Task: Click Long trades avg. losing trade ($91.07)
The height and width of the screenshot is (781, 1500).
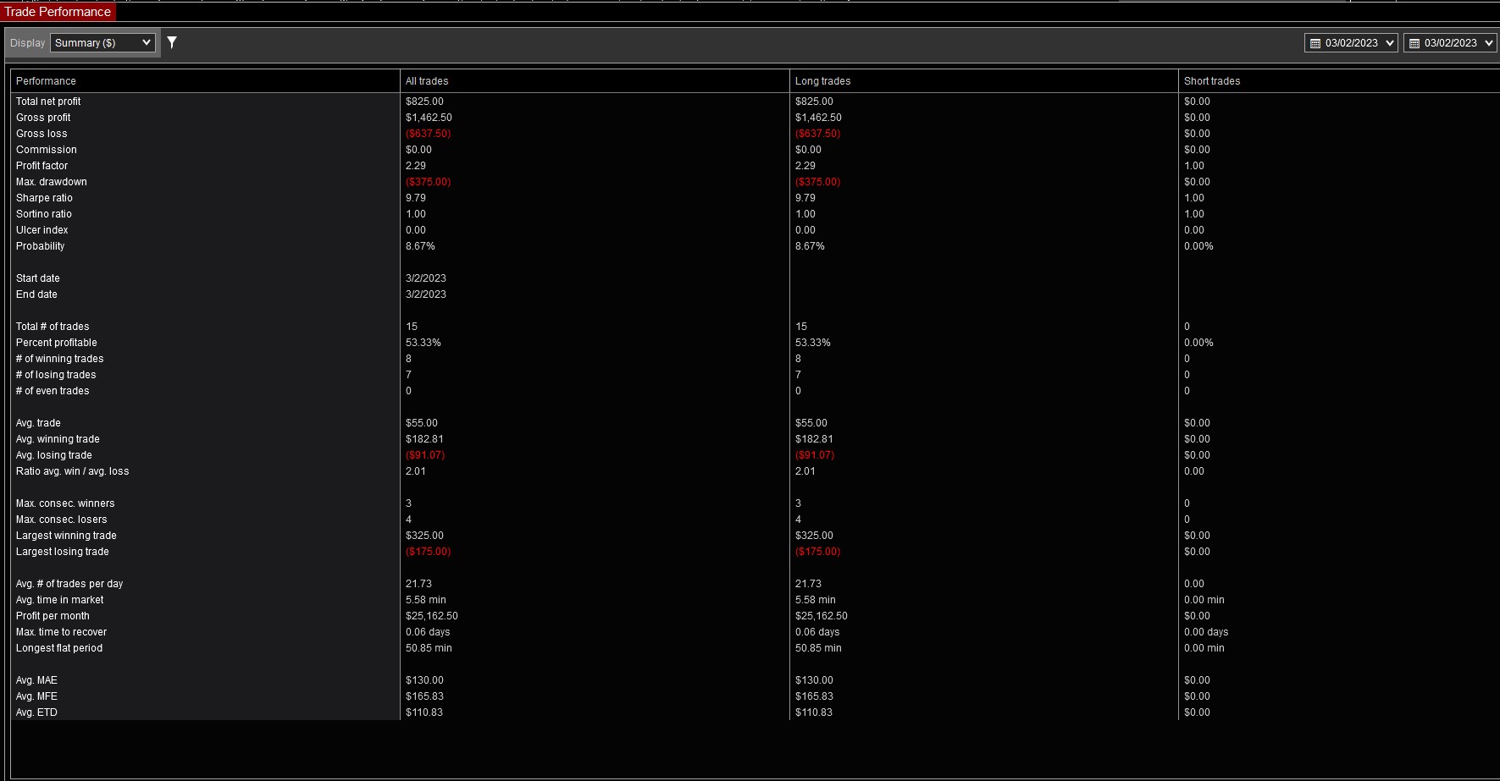Action: coord(815,455)
